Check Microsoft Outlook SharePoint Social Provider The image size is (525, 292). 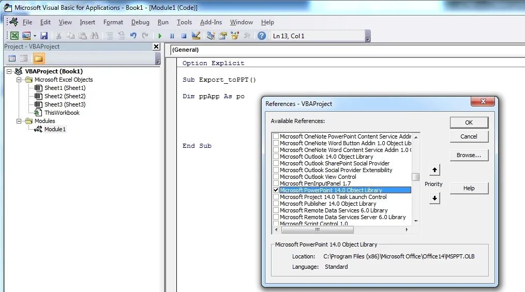(x=276, y=163)
